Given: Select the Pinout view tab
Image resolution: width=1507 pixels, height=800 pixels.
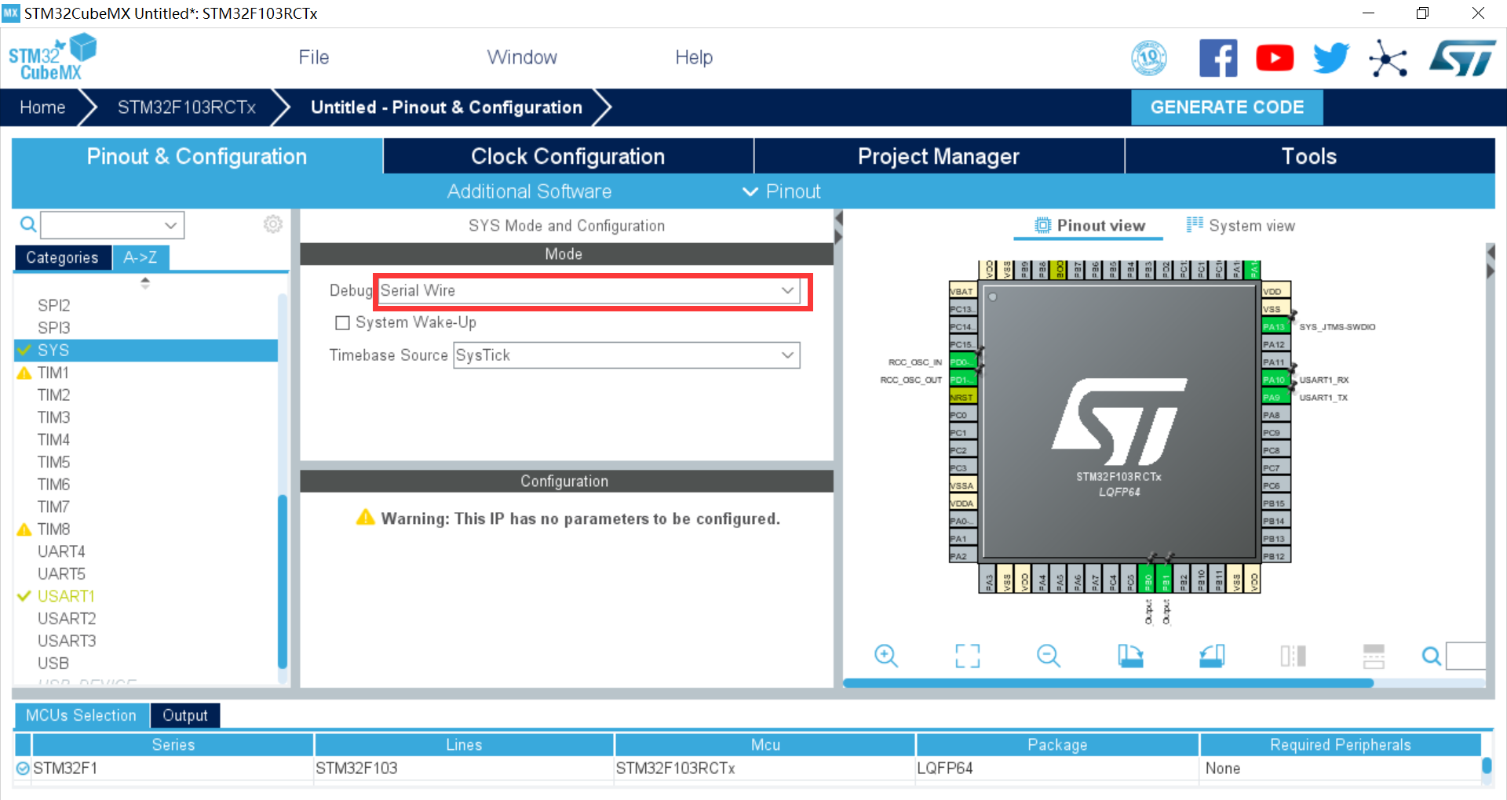Looking at the screenshot, I should [1089, 226].
